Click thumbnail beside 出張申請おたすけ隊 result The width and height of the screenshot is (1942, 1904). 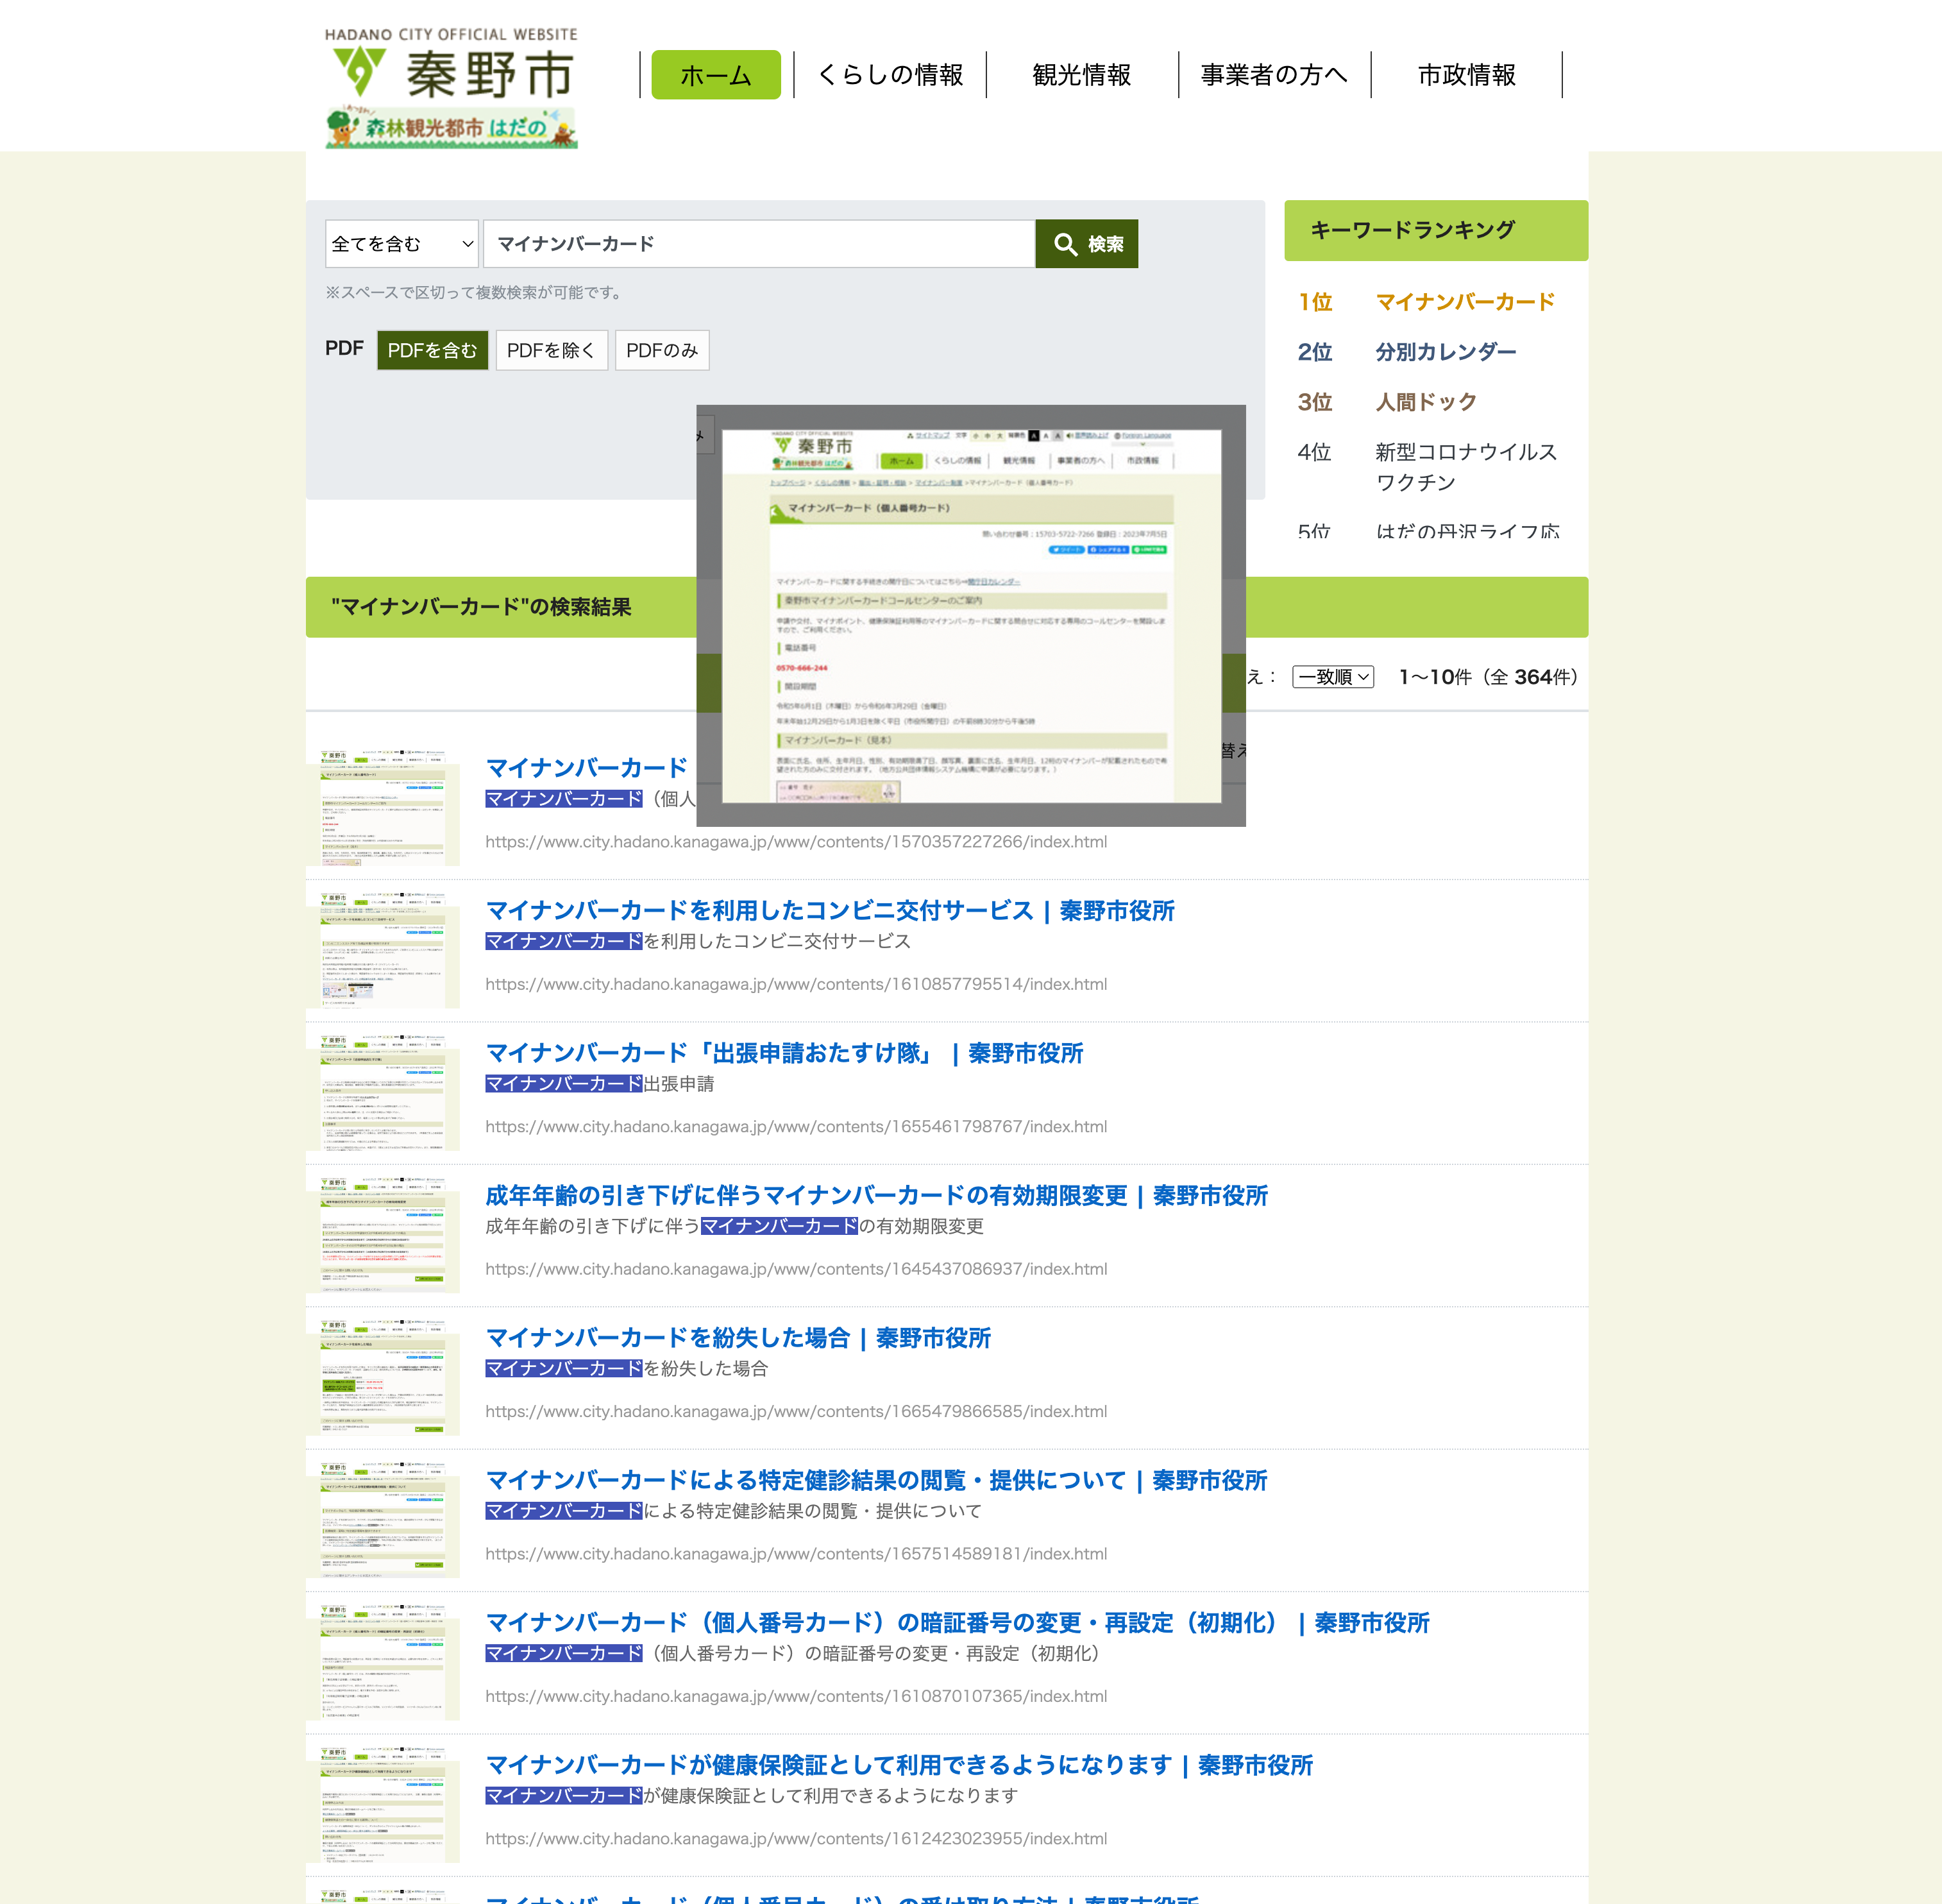(x=383, y=1093)
